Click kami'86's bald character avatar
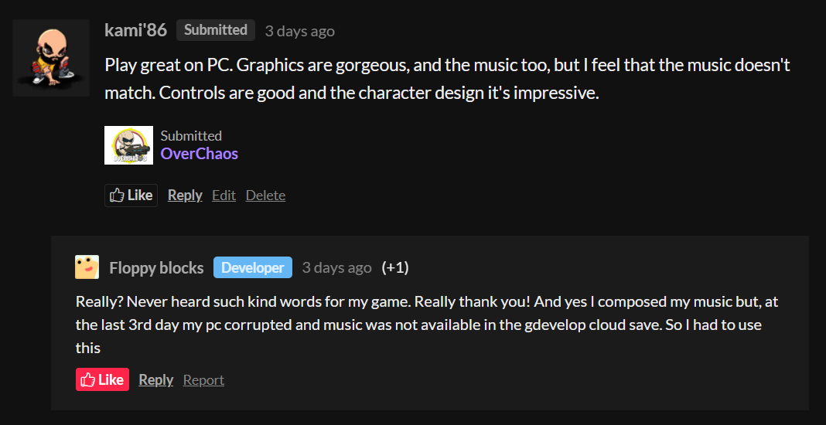826x425 pixels. pyautogui.click(x=46, y=58)
